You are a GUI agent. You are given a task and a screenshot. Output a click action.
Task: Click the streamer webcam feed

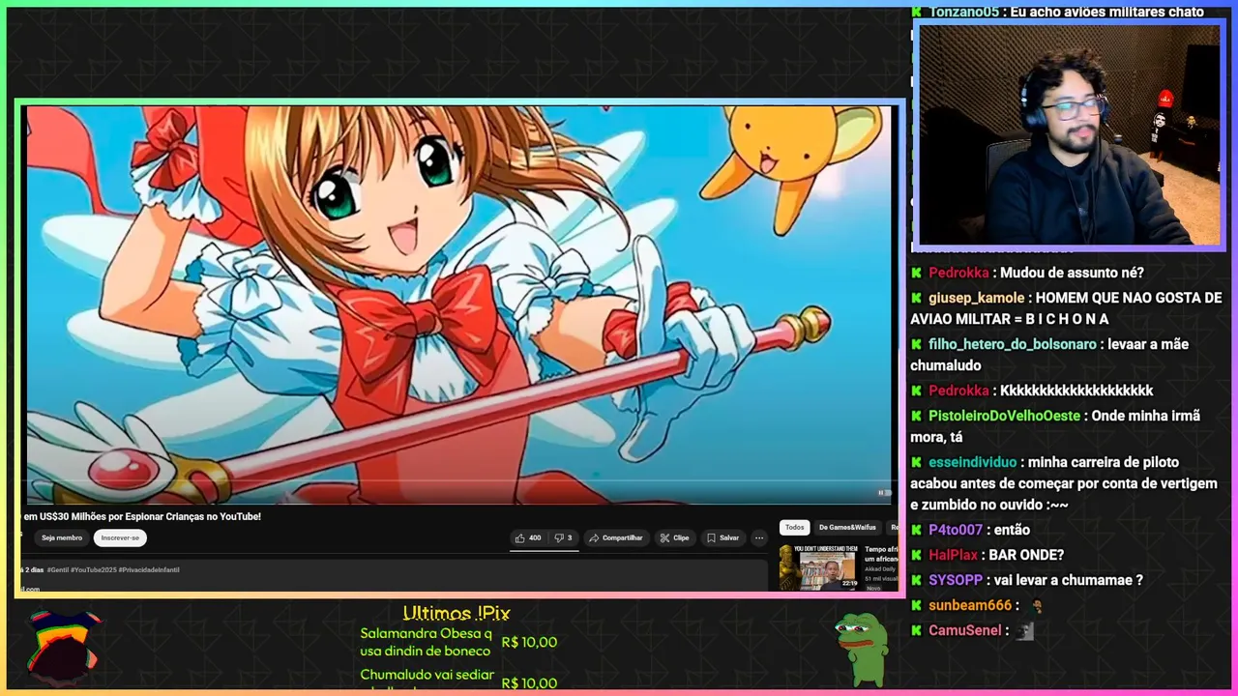1069,135
